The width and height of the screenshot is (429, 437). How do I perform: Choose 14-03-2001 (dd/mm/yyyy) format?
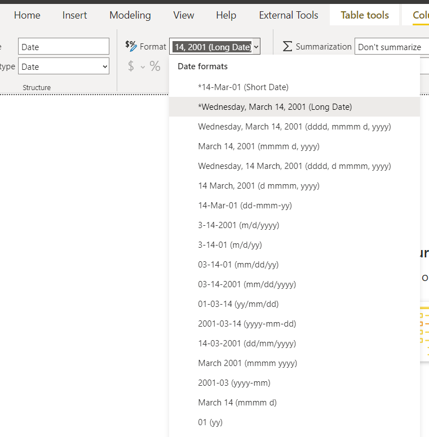pos(295,344)
